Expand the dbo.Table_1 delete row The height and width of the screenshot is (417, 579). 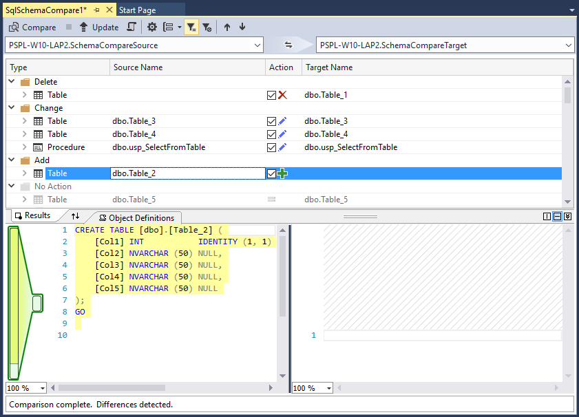click(x=24, y=94)
